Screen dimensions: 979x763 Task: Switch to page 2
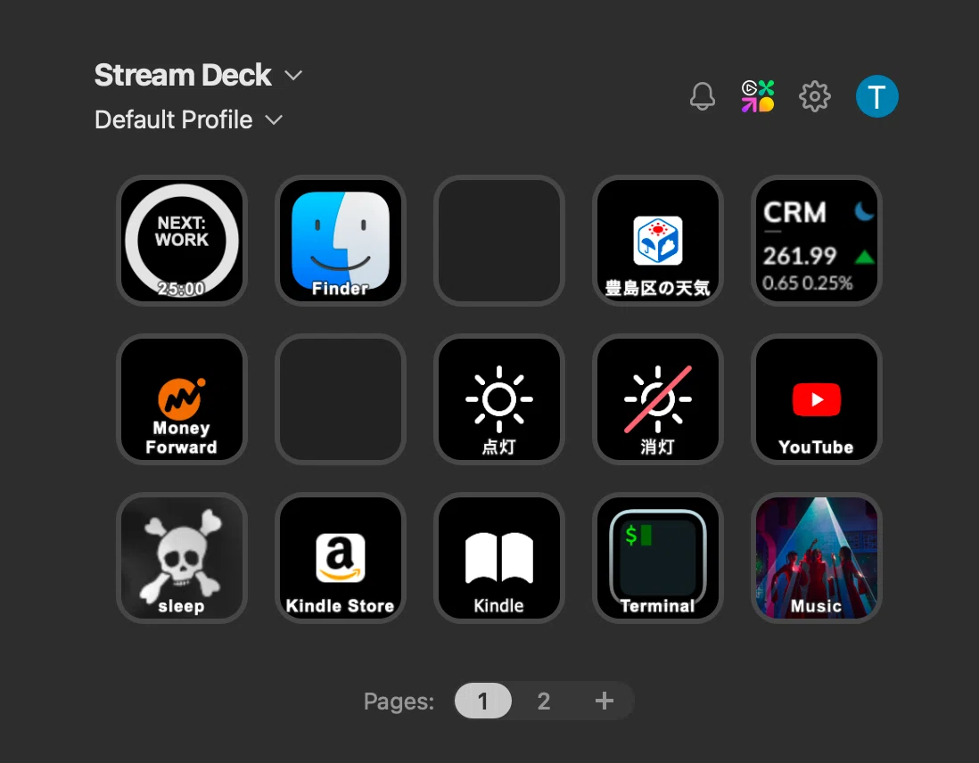point(544,701)
